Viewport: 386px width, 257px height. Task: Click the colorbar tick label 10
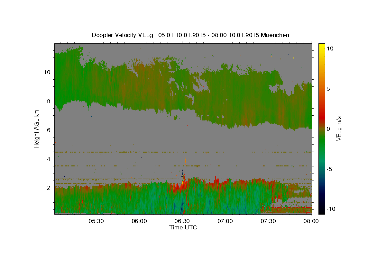tap(330, 48)
